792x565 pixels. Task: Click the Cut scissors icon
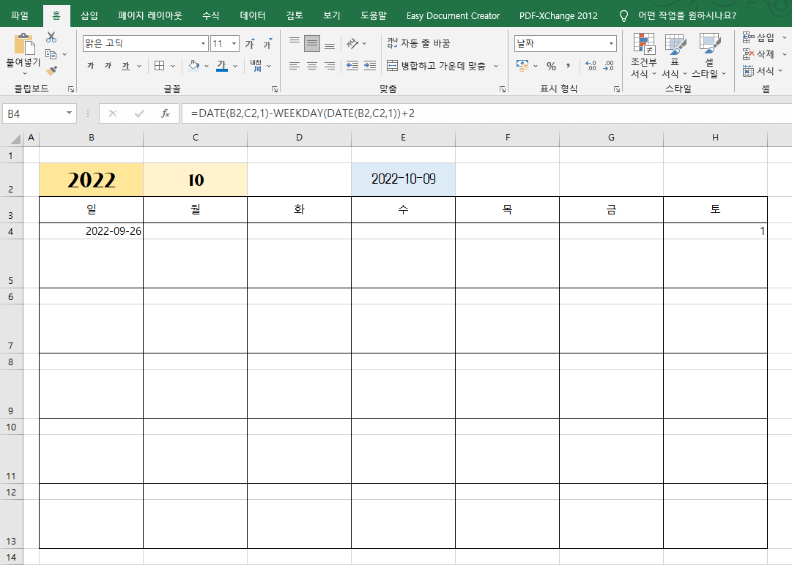[x=51, y=37]
